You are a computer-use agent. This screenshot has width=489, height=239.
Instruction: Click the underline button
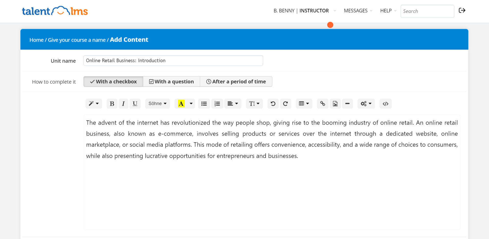(x=135, y=104)
